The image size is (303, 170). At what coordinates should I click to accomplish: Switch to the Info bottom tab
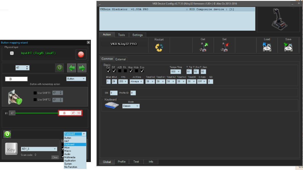pyautogui.click(x=151, y=162)
